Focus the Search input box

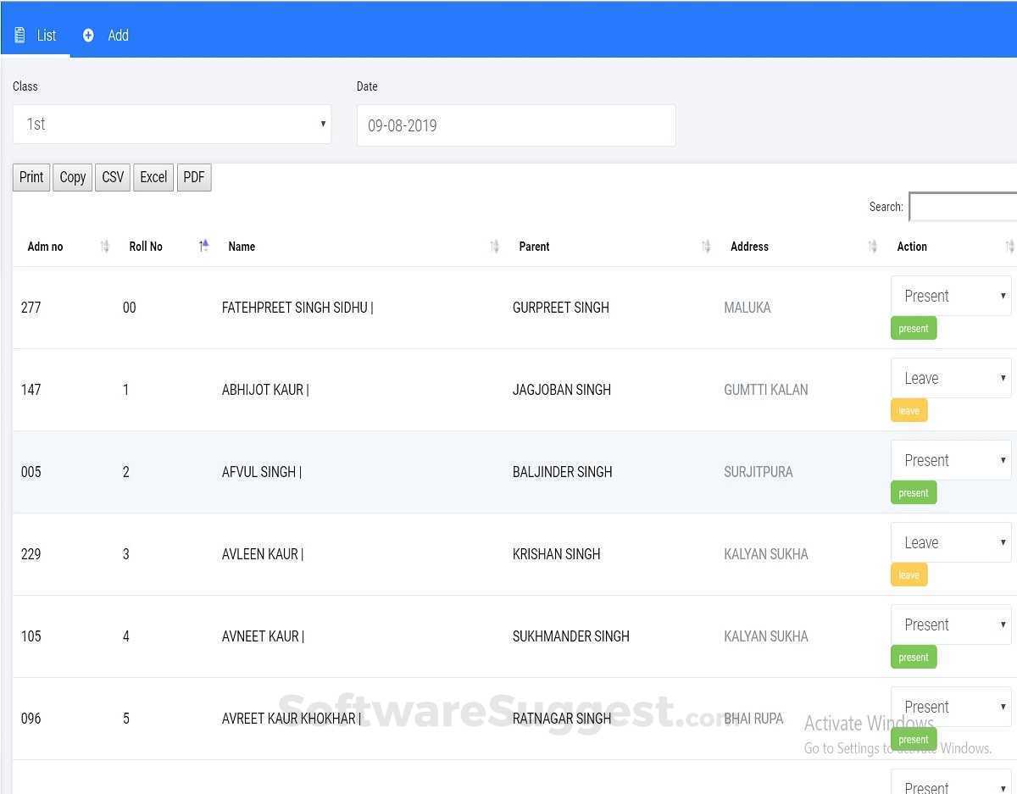[x=963, y=207]
